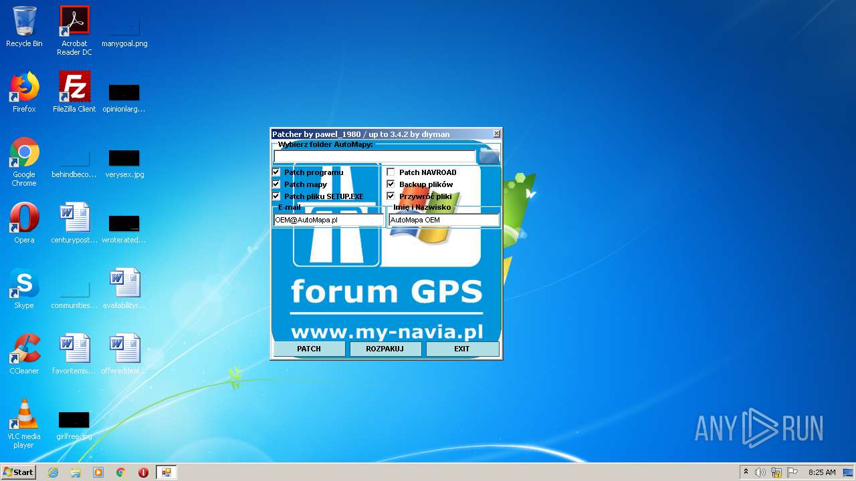Browse for AutoMapa folder icon

tap(489, 156)
